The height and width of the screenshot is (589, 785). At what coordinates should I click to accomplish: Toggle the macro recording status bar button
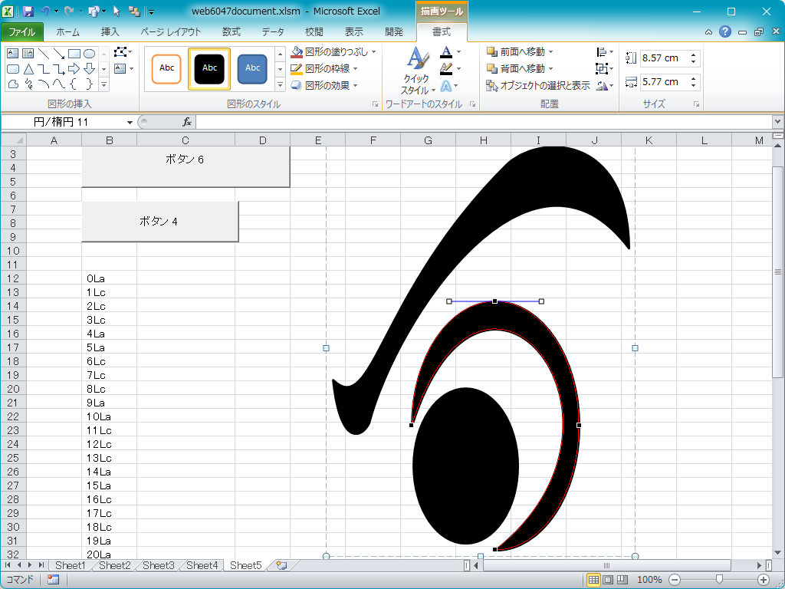pyautogui.click(x=53, y=580)
